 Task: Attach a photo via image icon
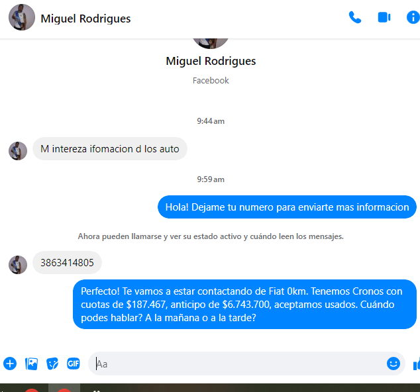click(31, 364)
